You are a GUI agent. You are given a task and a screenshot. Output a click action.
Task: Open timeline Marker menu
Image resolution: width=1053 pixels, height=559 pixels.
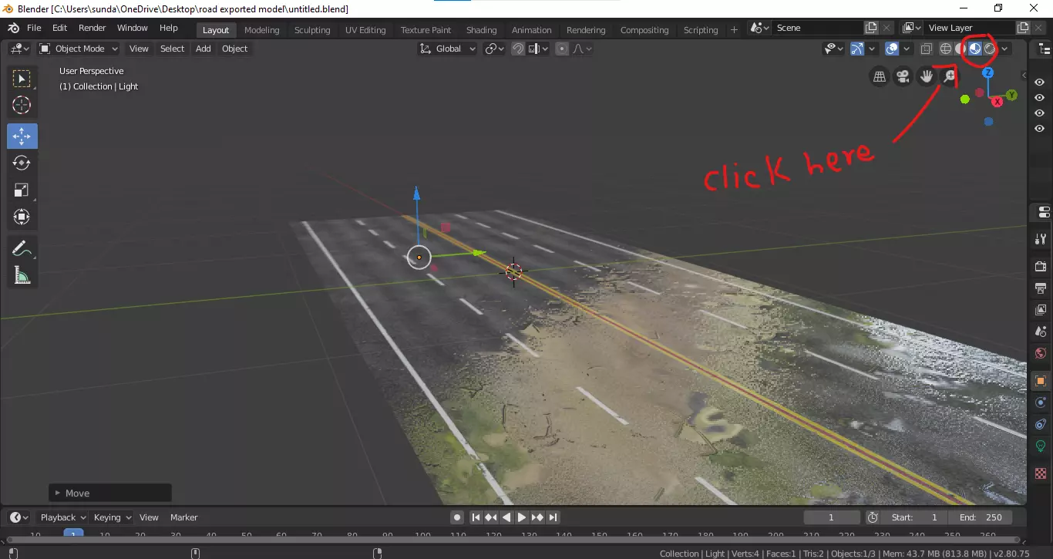coord(183,517)
